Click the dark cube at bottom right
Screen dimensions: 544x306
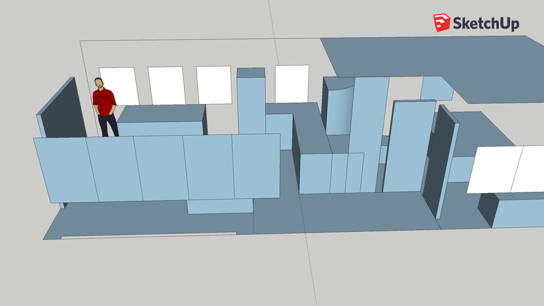click(x=487, y=209)
